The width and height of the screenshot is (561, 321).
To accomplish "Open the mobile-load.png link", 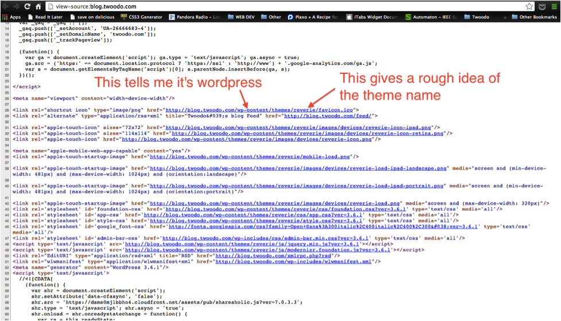I will click(x=250, y=156).
